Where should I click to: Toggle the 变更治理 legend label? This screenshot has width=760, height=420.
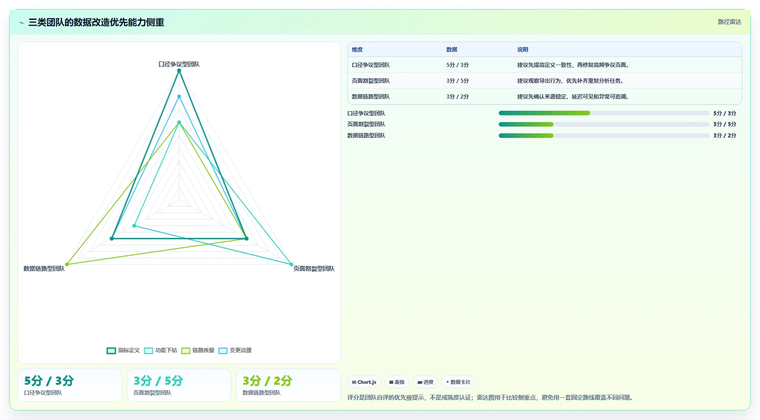point(241,350)
